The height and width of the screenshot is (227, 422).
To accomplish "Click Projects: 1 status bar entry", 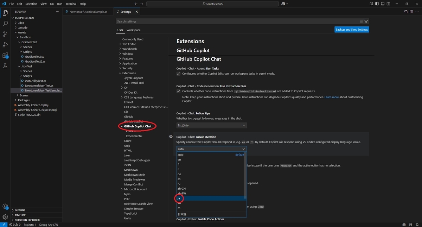I will pos(30,225).
